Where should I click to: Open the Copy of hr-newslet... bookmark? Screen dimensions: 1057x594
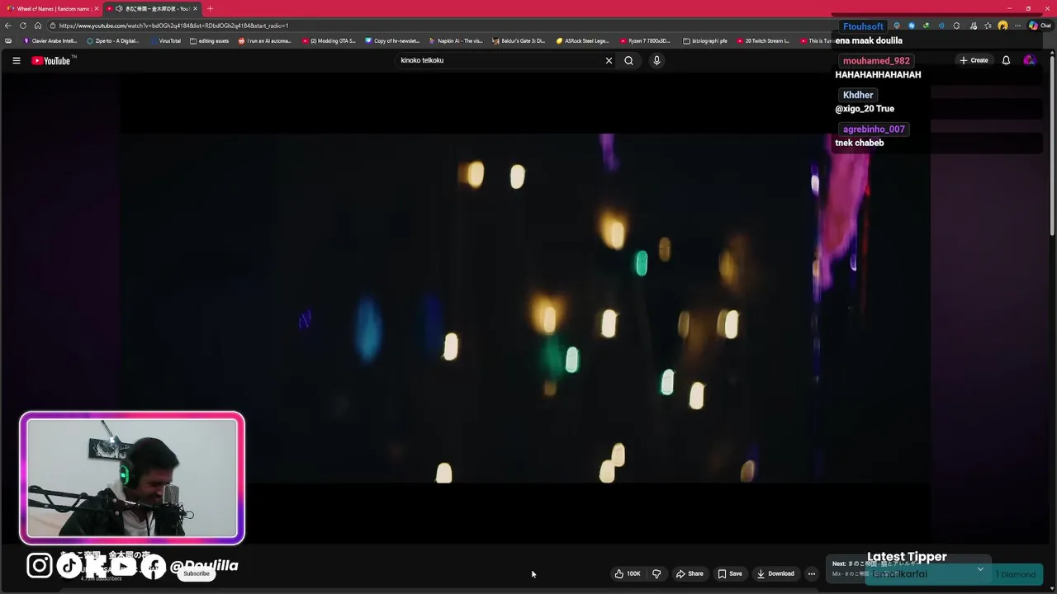[392, 40]
